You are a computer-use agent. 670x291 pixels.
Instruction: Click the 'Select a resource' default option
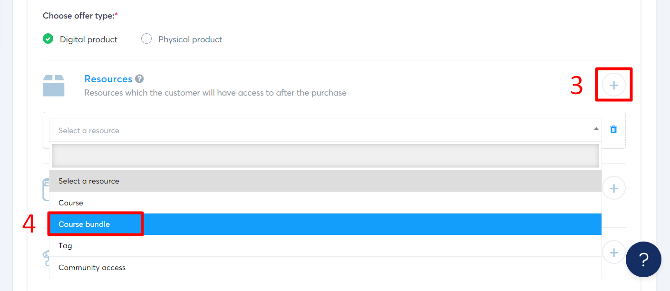pos(88,181)
